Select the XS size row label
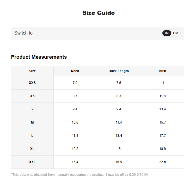This screenshot has width=193, height=180. [32, 96]
